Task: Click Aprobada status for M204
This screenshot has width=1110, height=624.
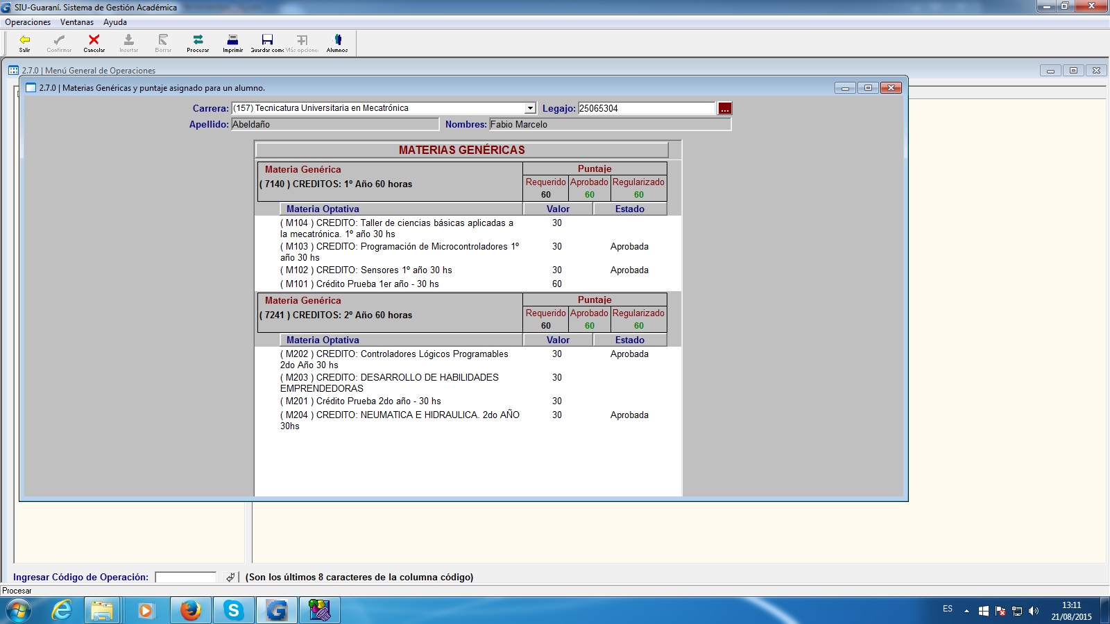Action: [629, 415]
